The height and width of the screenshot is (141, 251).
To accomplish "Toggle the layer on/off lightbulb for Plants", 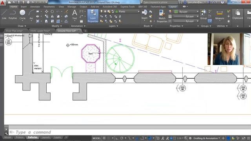I will [x=101, y=11].
